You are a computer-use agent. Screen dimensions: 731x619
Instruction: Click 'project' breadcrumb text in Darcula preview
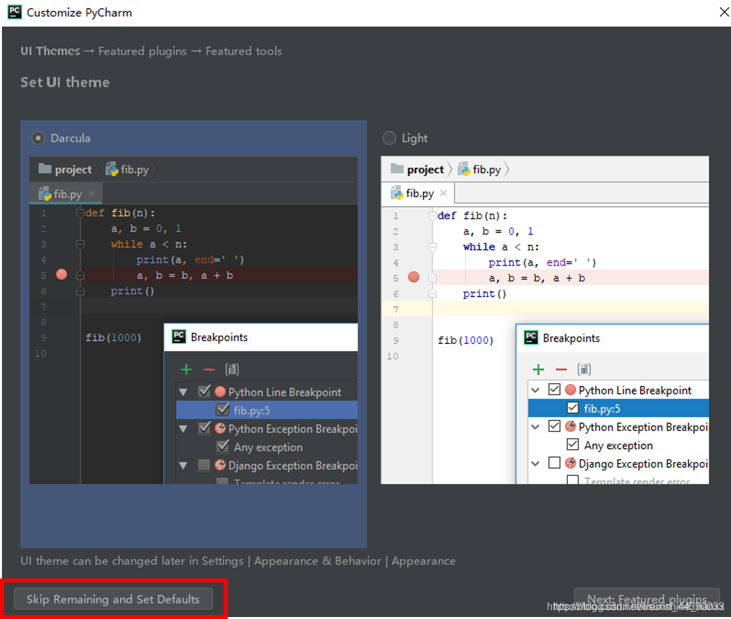[73, 169]
